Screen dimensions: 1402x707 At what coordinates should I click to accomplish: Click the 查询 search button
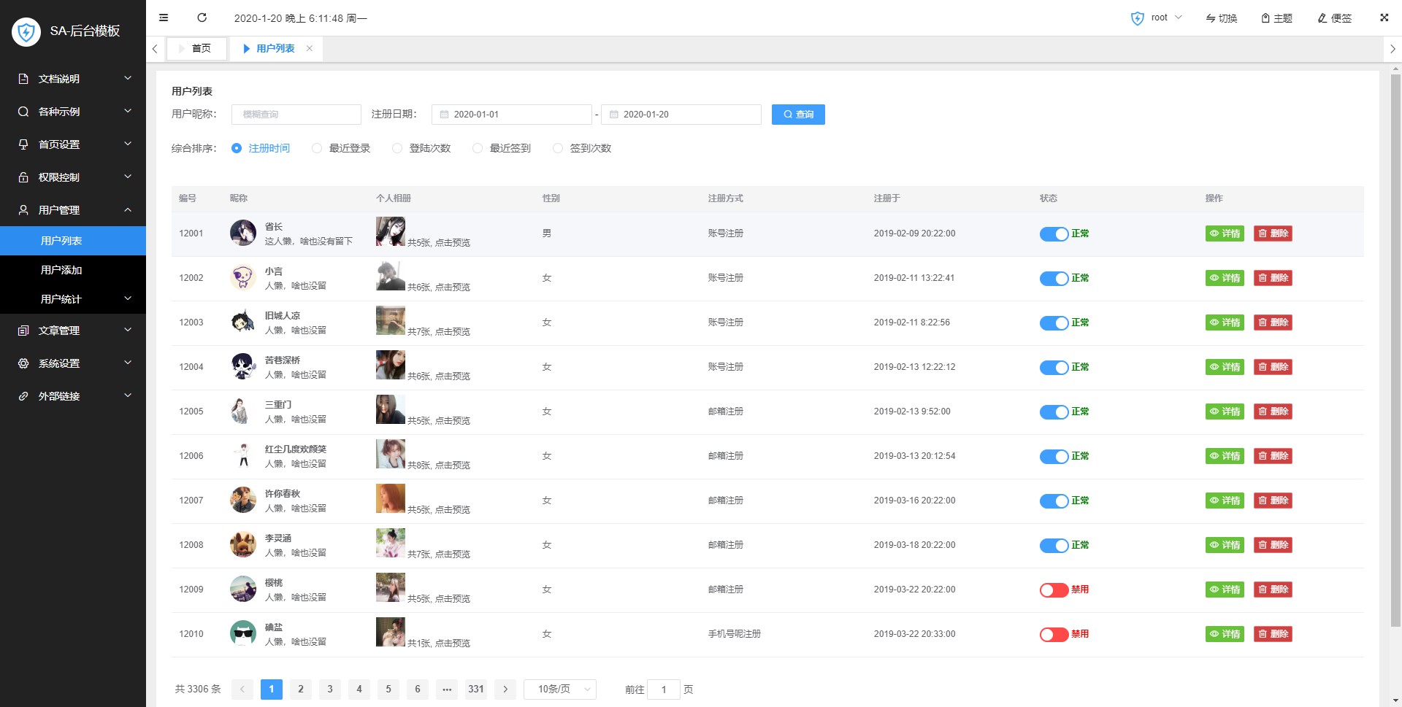[x=798, y=114]
